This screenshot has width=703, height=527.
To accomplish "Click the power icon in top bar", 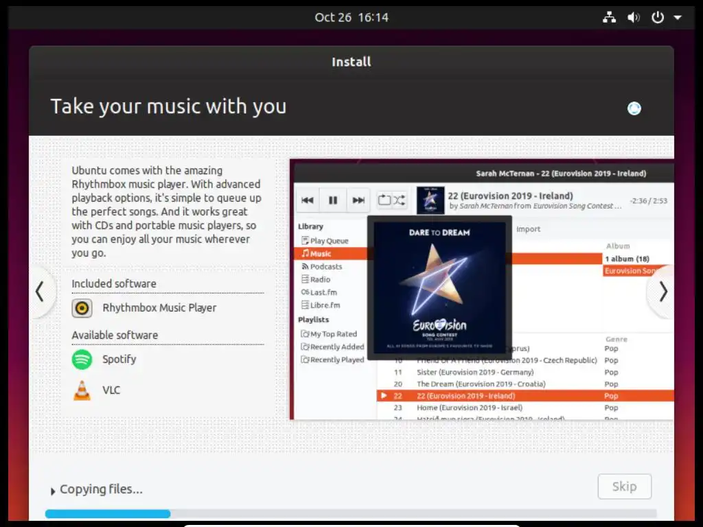I will pyautogui.click(x=657, y=17).
